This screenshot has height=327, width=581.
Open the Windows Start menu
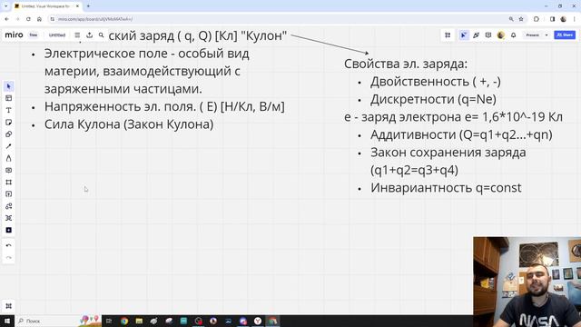coord(7,321)
